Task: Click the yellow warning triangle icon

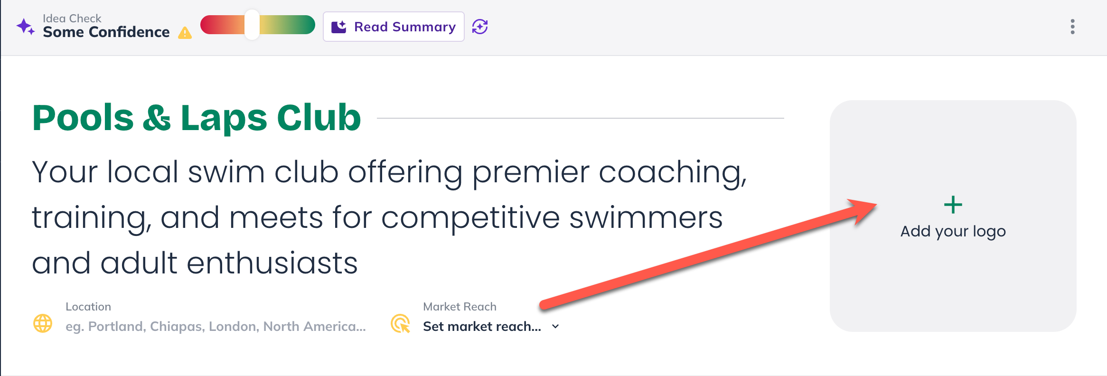Action: pyautogui.click(x=185, y=33)
